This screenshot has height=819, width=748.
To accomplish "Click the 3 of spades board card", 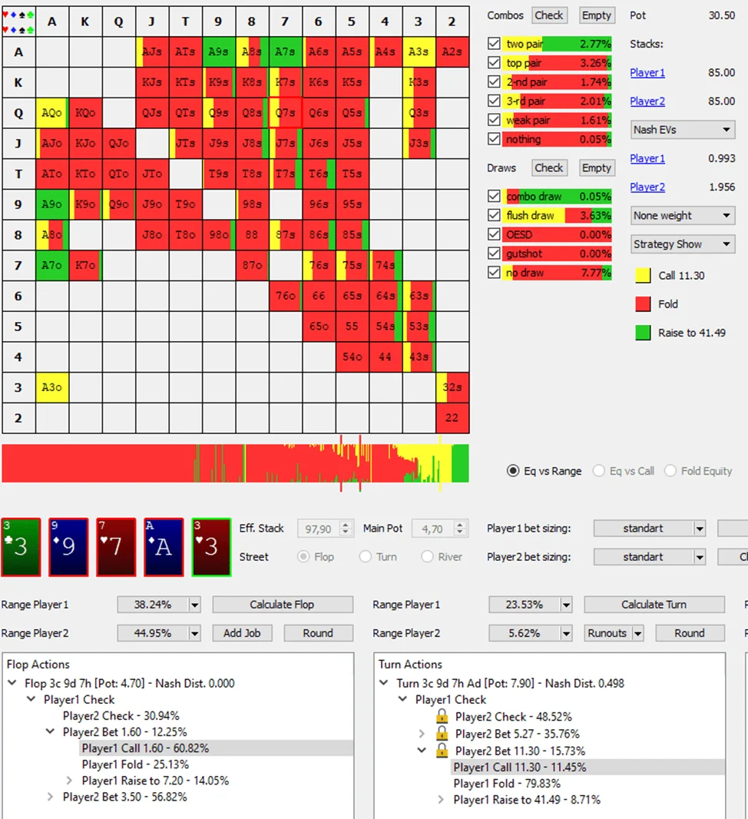I will [x=21, y=547].
